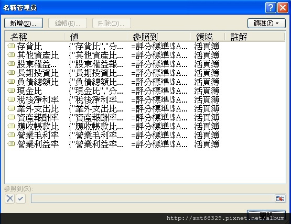Click the =評分標準!$A... reference in 資產報酬率 row
The height and width of the screenshot is (224, 291).
(x=159, y=117)
